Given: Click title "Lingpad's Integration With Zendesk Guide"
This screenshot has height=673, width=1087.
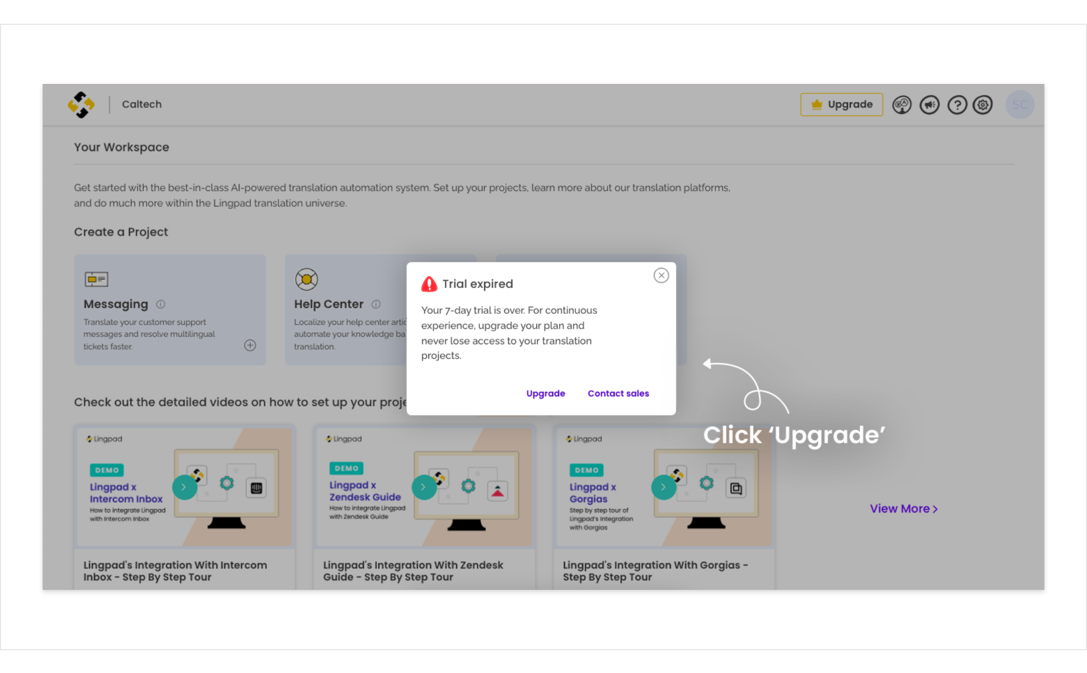Looking at the screenshot, I should [413, 571].
